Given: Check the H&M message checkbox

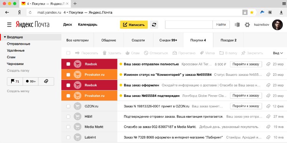Looking at the screenshot, I should pyautogui.click(x=68, y=116).
